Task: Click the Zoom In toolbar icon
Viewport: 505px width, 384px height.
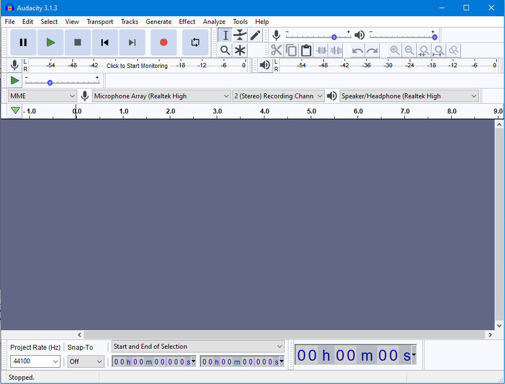Action: (394, 50)
